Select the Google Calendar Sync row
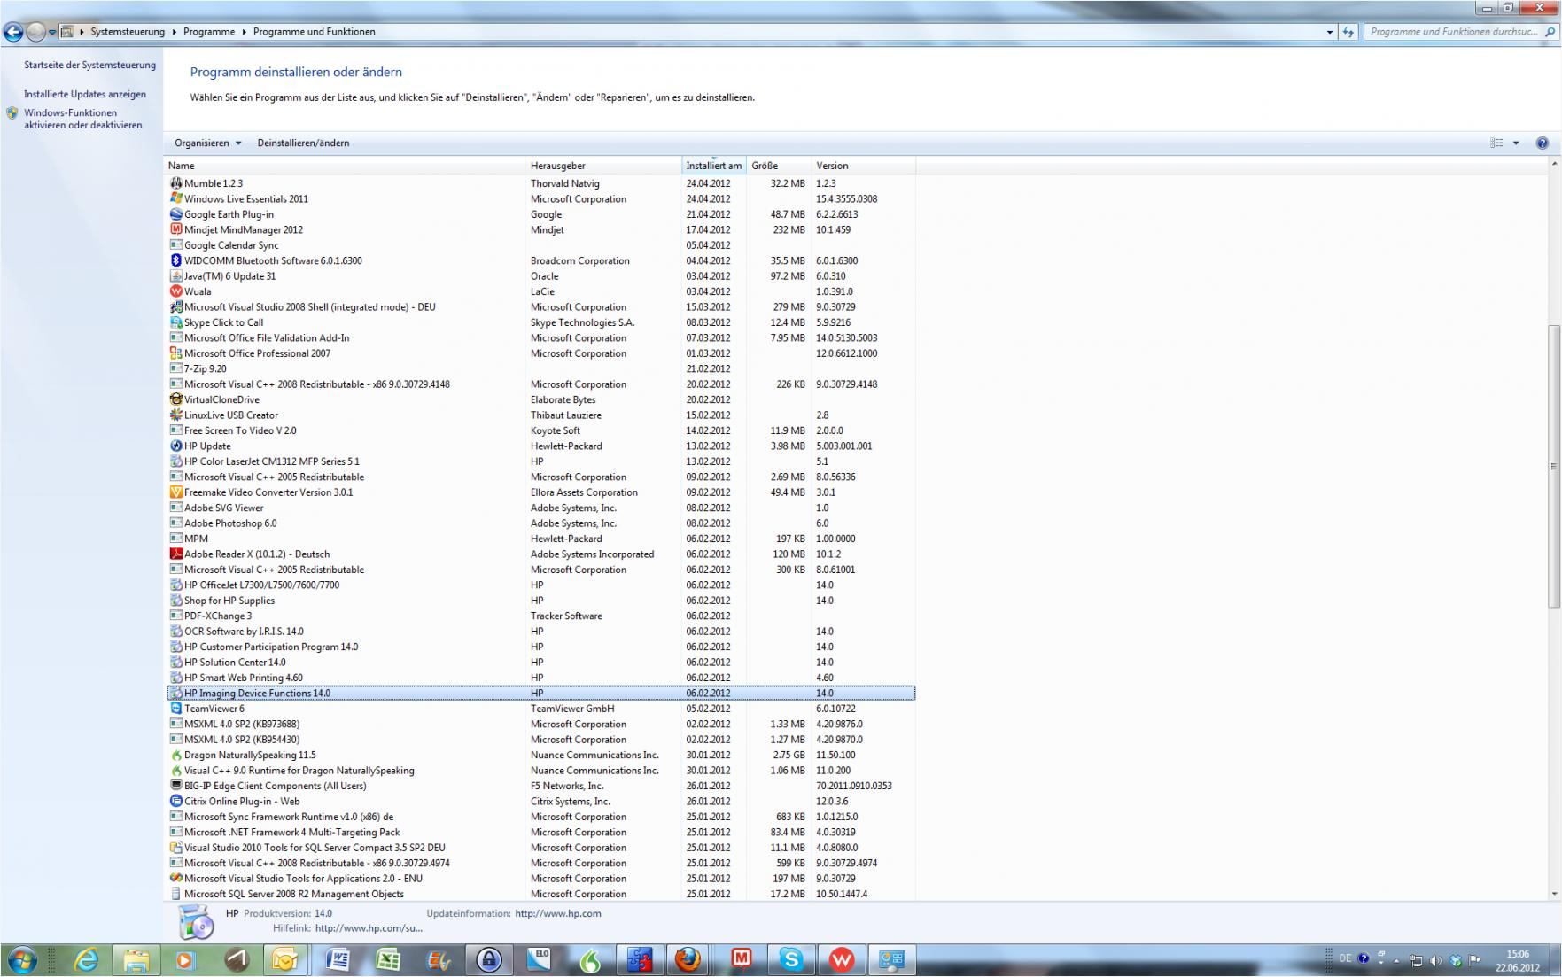The width and height of the screenshot is (1562, 977). click(x=540, y=245)
